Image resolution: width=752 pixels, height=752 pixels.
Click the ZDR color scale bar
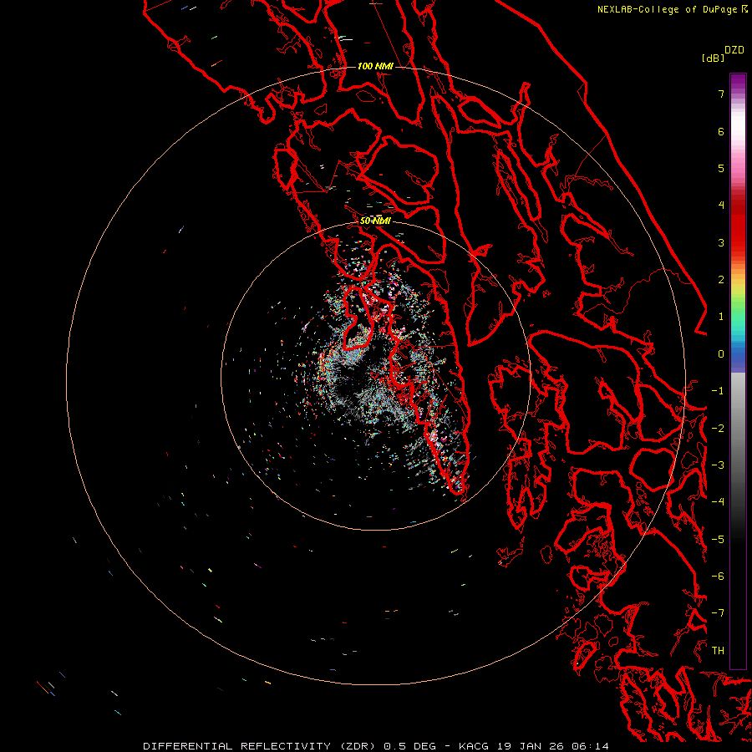[x=738, y=371]
